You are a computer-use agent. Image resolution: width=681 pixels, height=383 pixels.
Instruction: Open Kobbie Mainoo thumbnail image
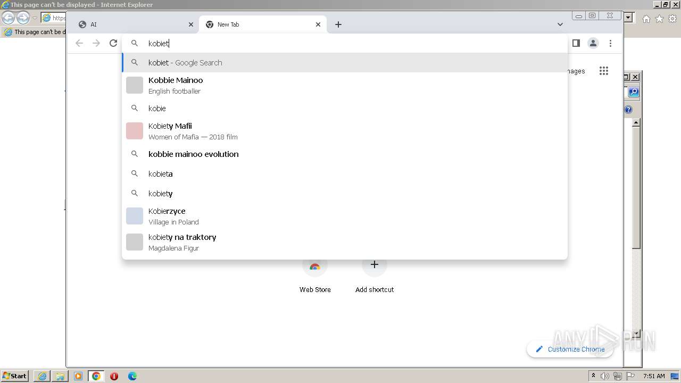(135, 85)
